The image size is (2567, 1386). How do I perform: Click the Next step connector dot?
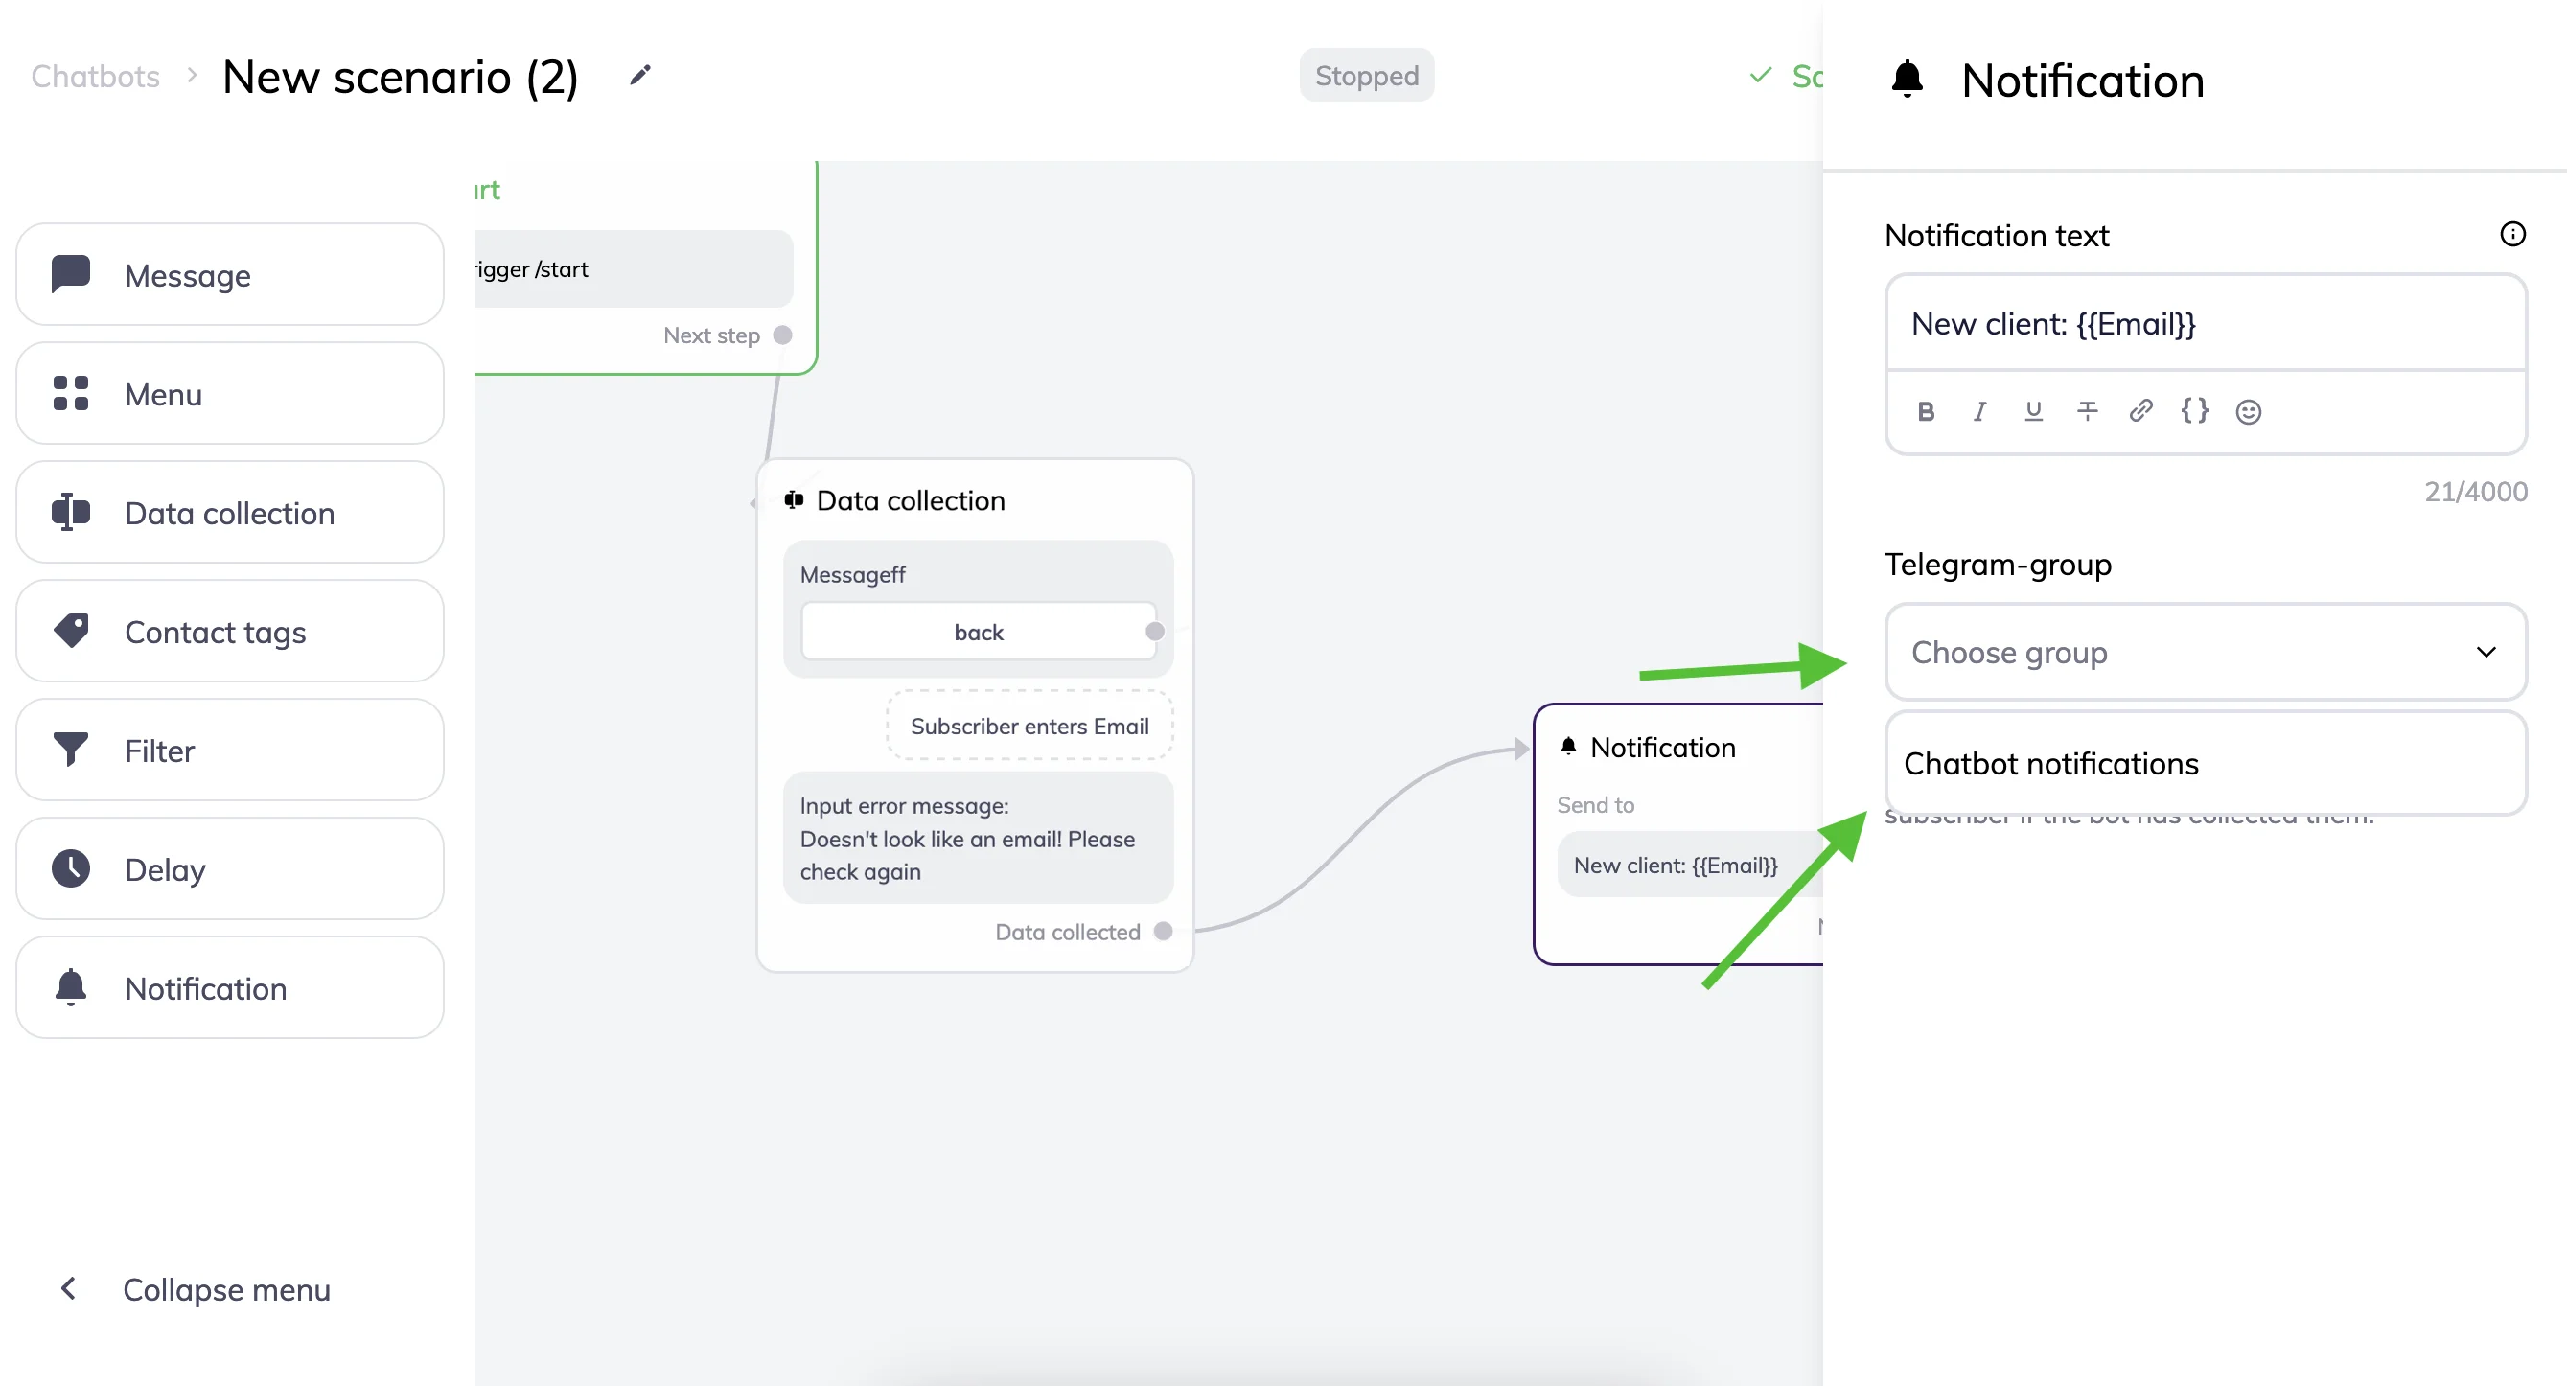coord(783,335)
